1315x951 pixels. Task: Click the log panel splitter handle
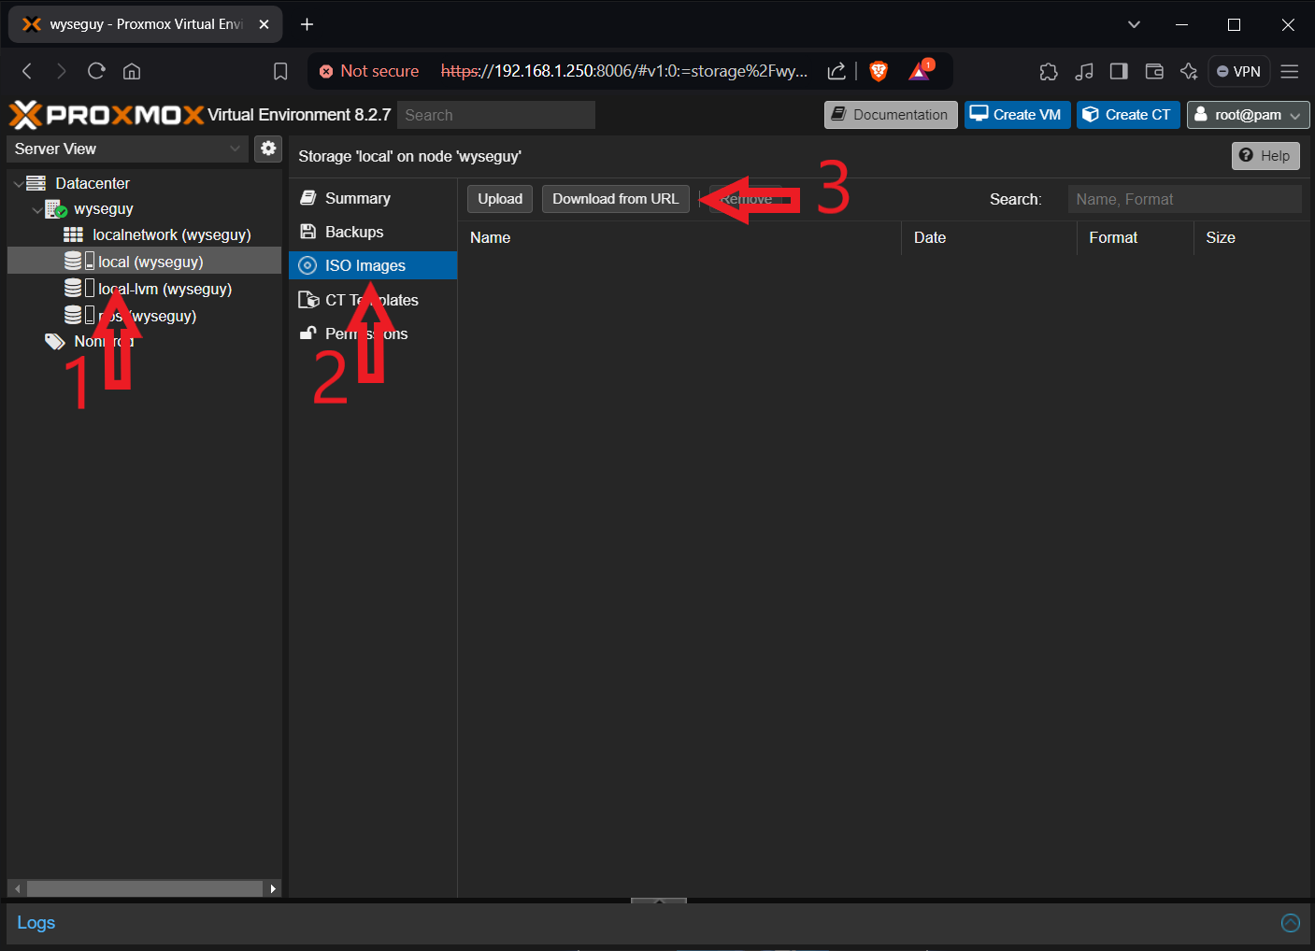coord(659,901)
